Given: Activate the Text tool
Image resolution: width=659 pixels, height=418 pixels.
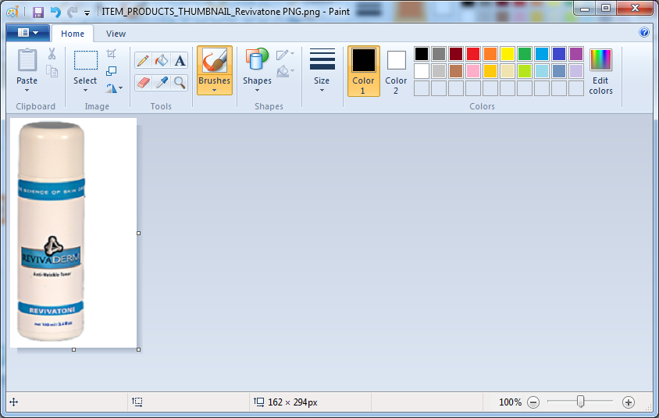Looking at the screenshot, I should [180, 61].
